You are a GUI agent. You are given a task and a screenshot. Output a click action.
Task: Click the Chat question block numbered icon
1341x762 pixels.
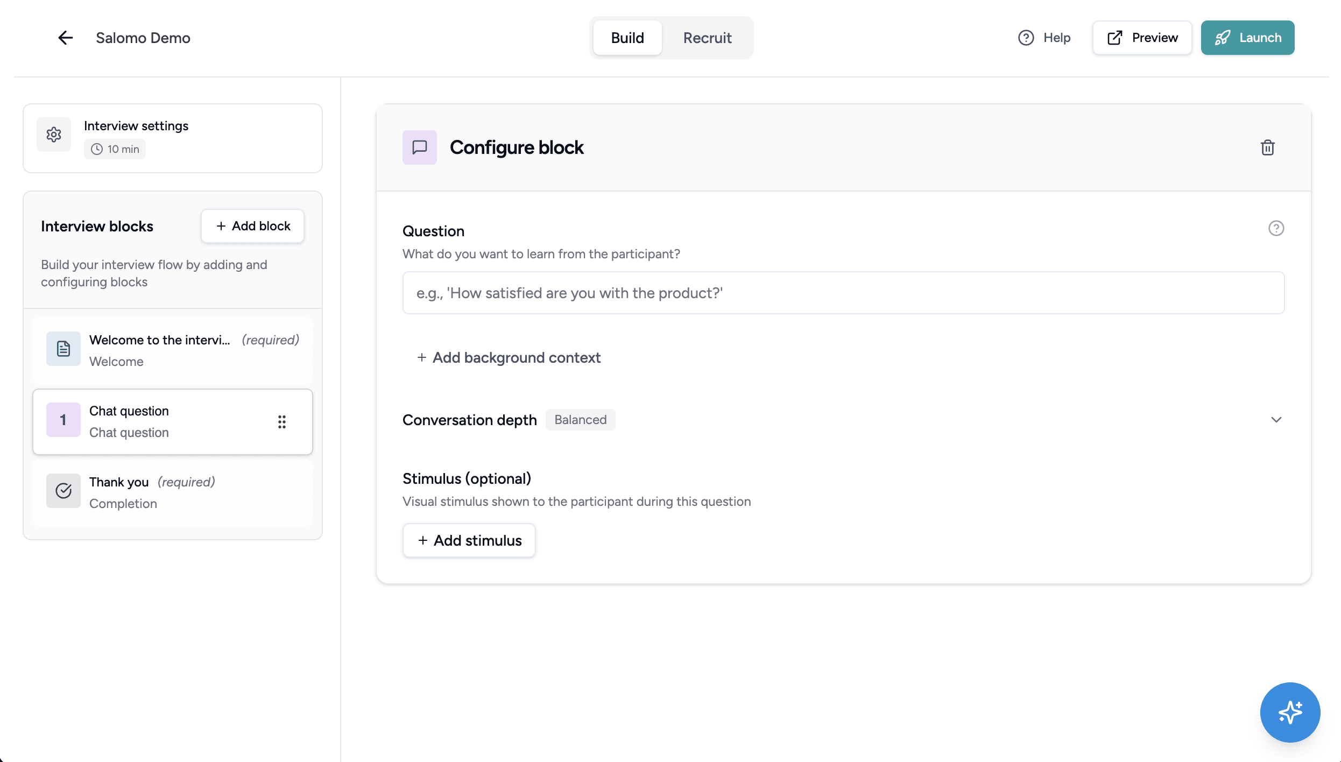point(63,420)
